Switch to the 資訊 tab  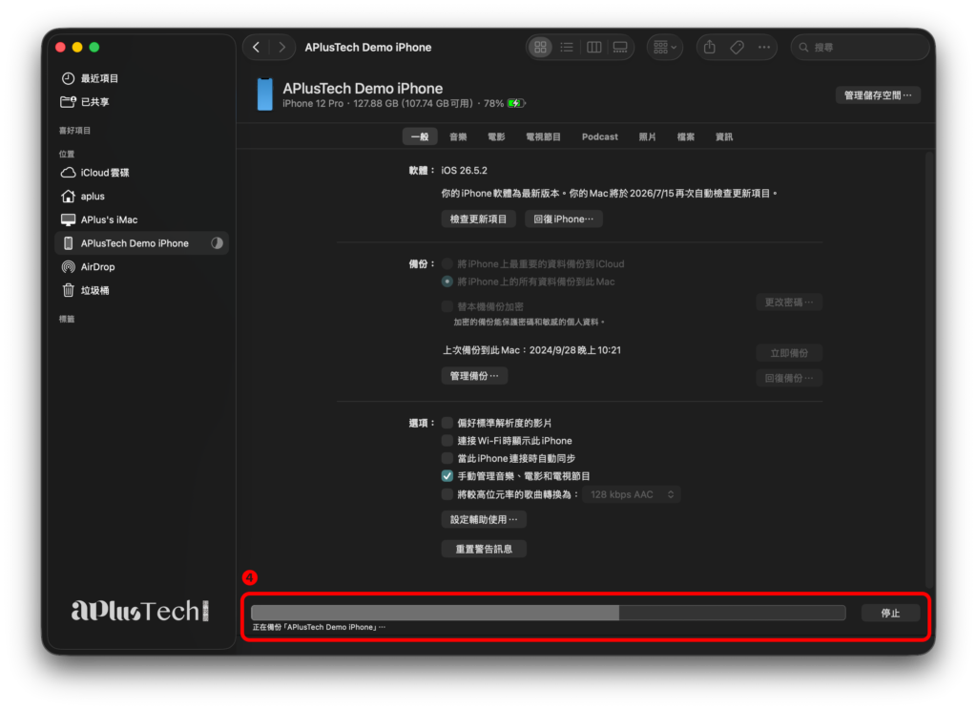[x=723, y=136]
